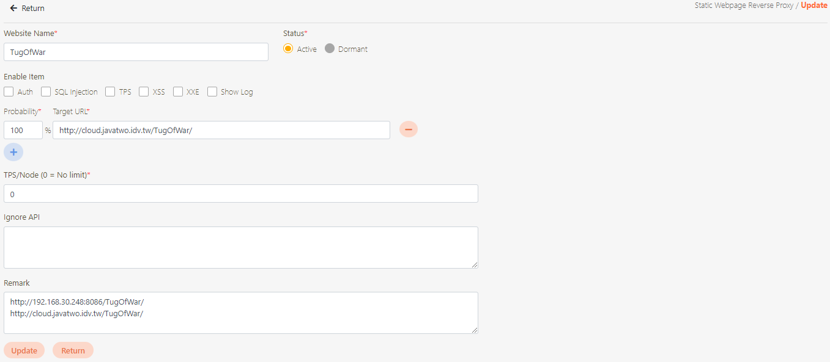Click inside the Remark textarea
This screenshot has width=830, height=362.
[241, 313]
